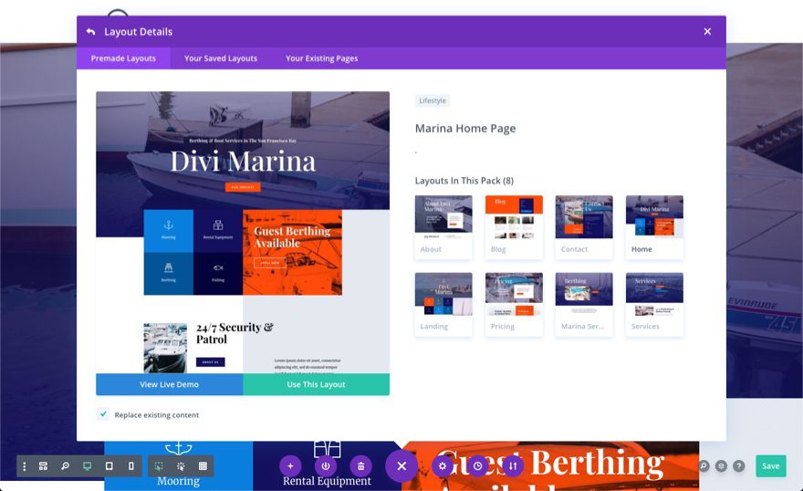Open page settings gear icon

pyautogui.click(x=443, y=466)
